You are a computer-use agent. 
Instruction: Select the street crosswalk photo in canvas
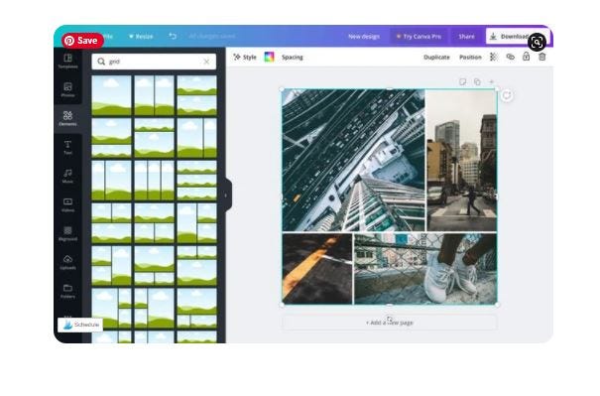coord(461,160)
